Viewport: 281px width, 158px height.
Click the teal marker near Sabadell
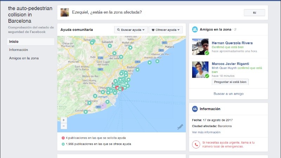110,46
